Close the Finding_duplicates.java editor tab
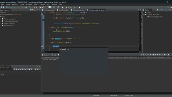 point(105,10)
